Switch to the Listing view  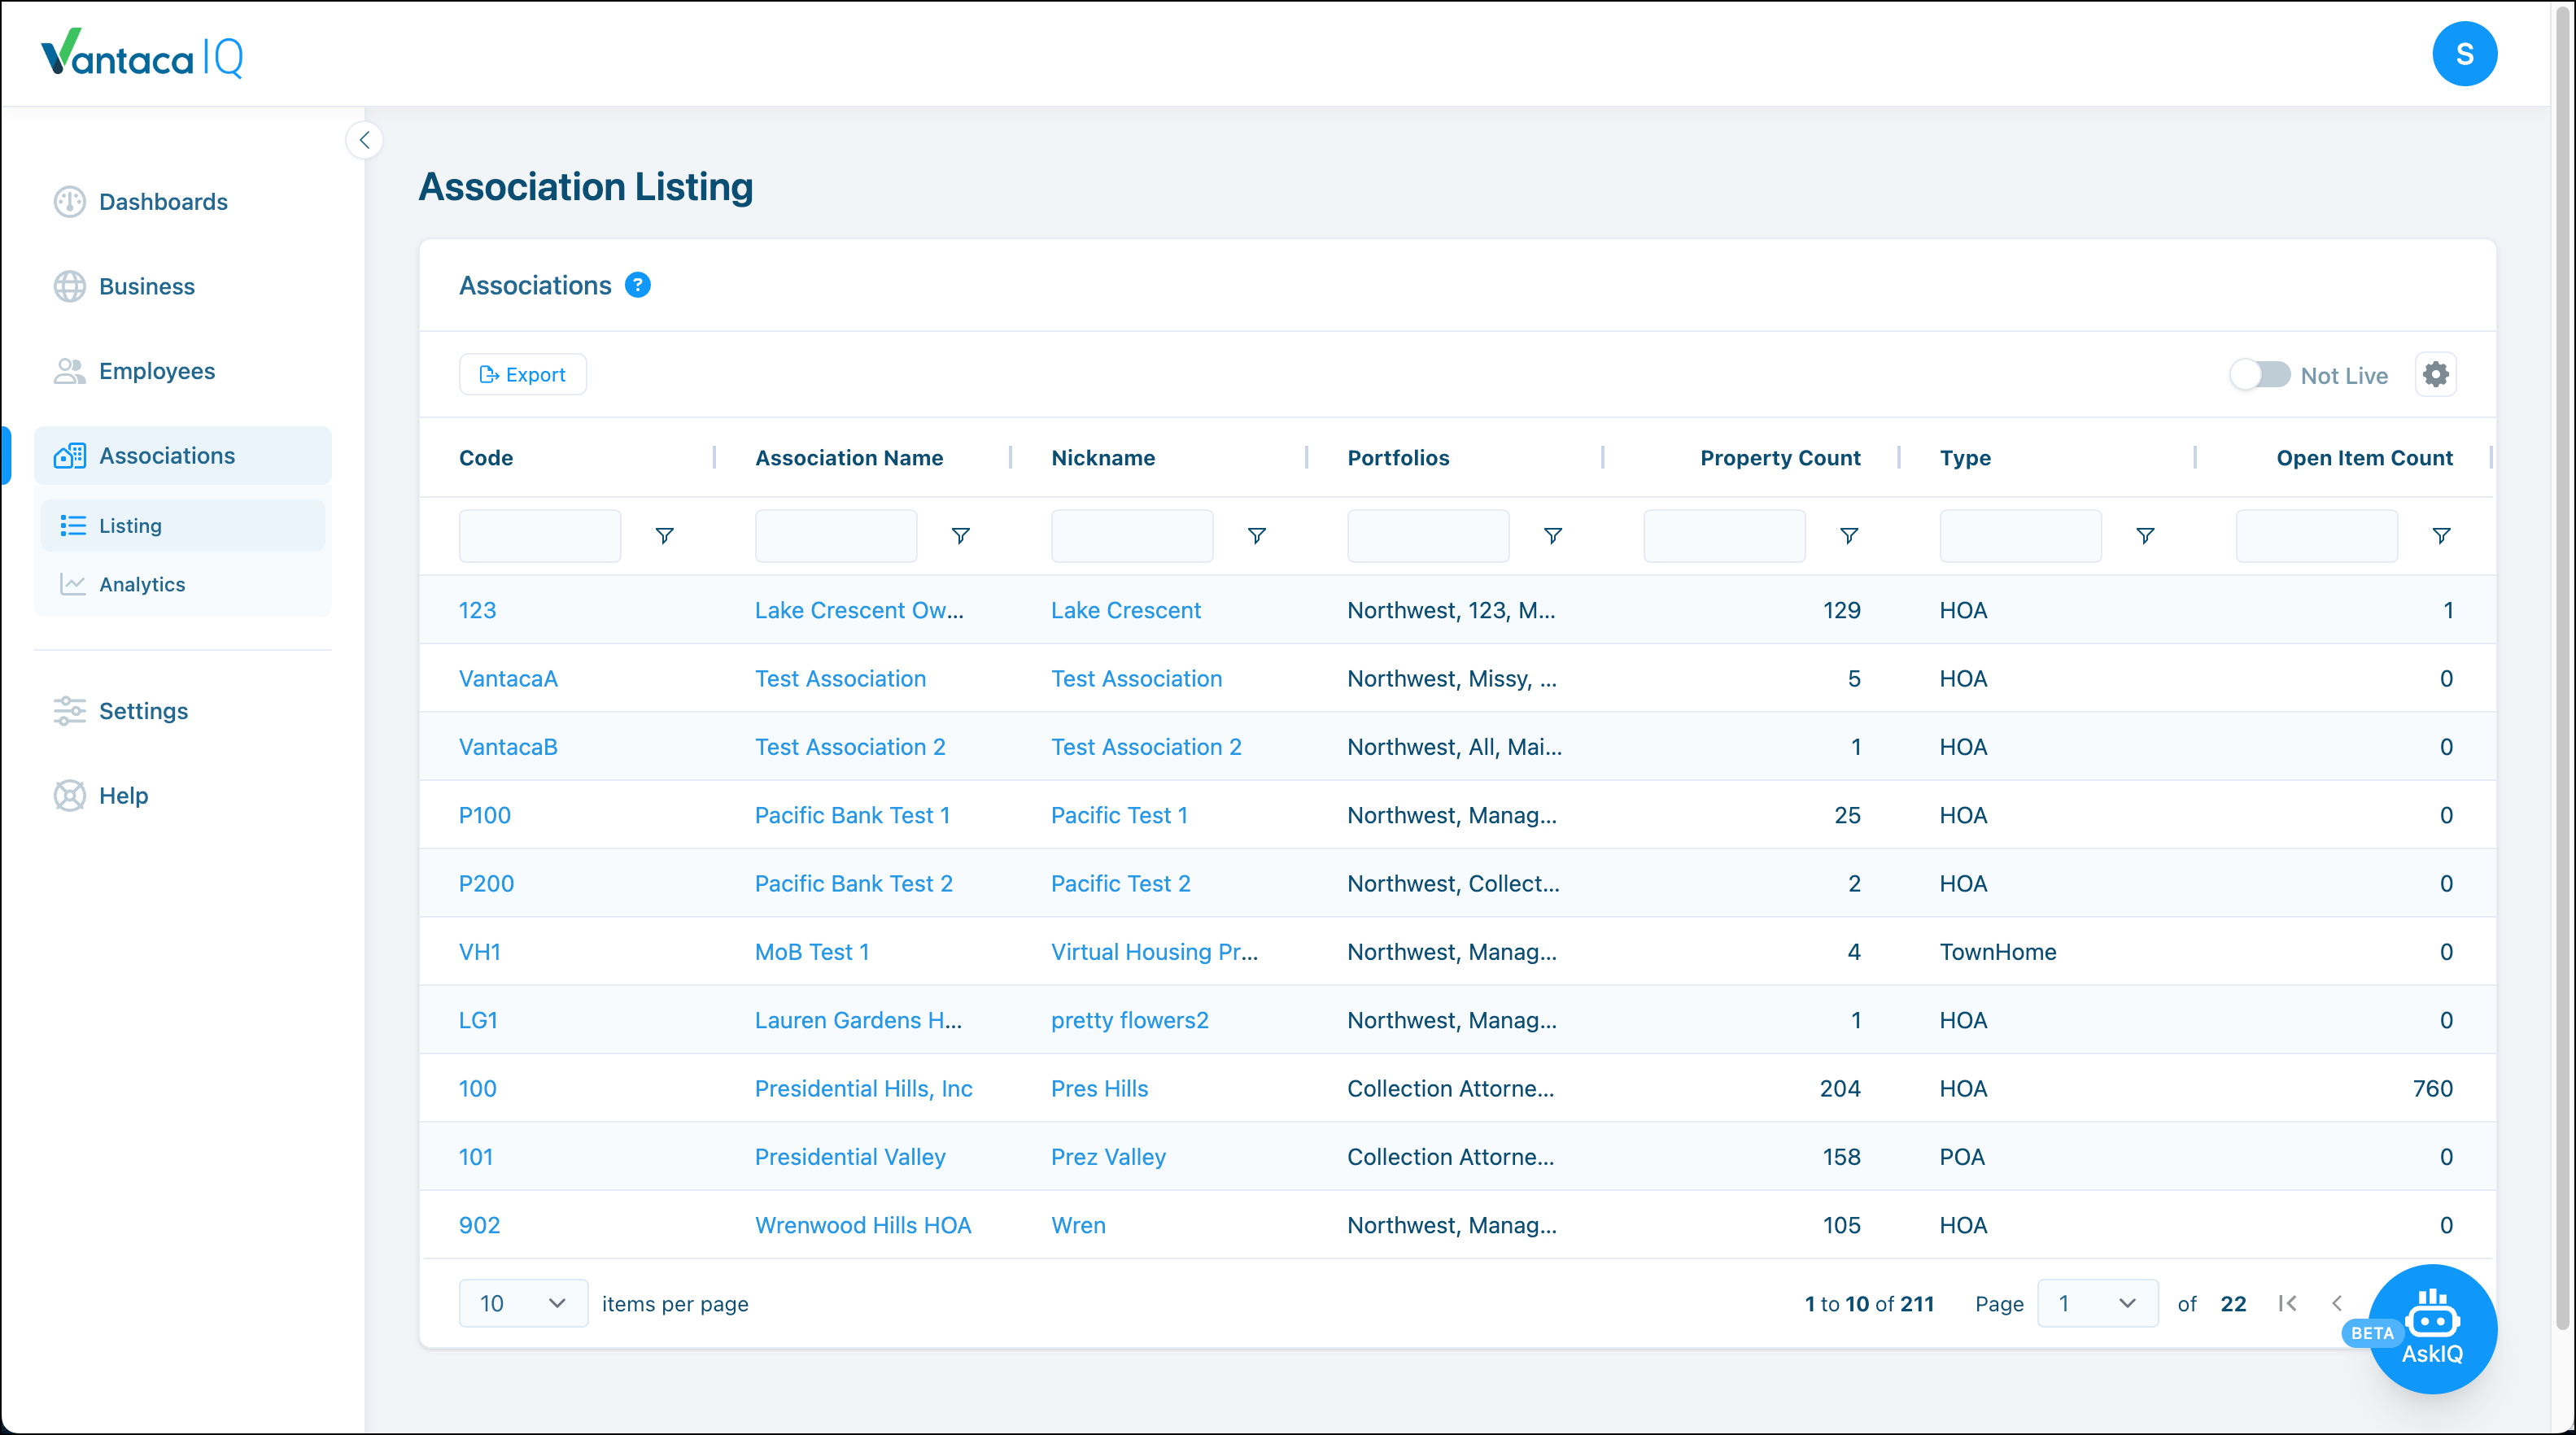pos(130,525)
